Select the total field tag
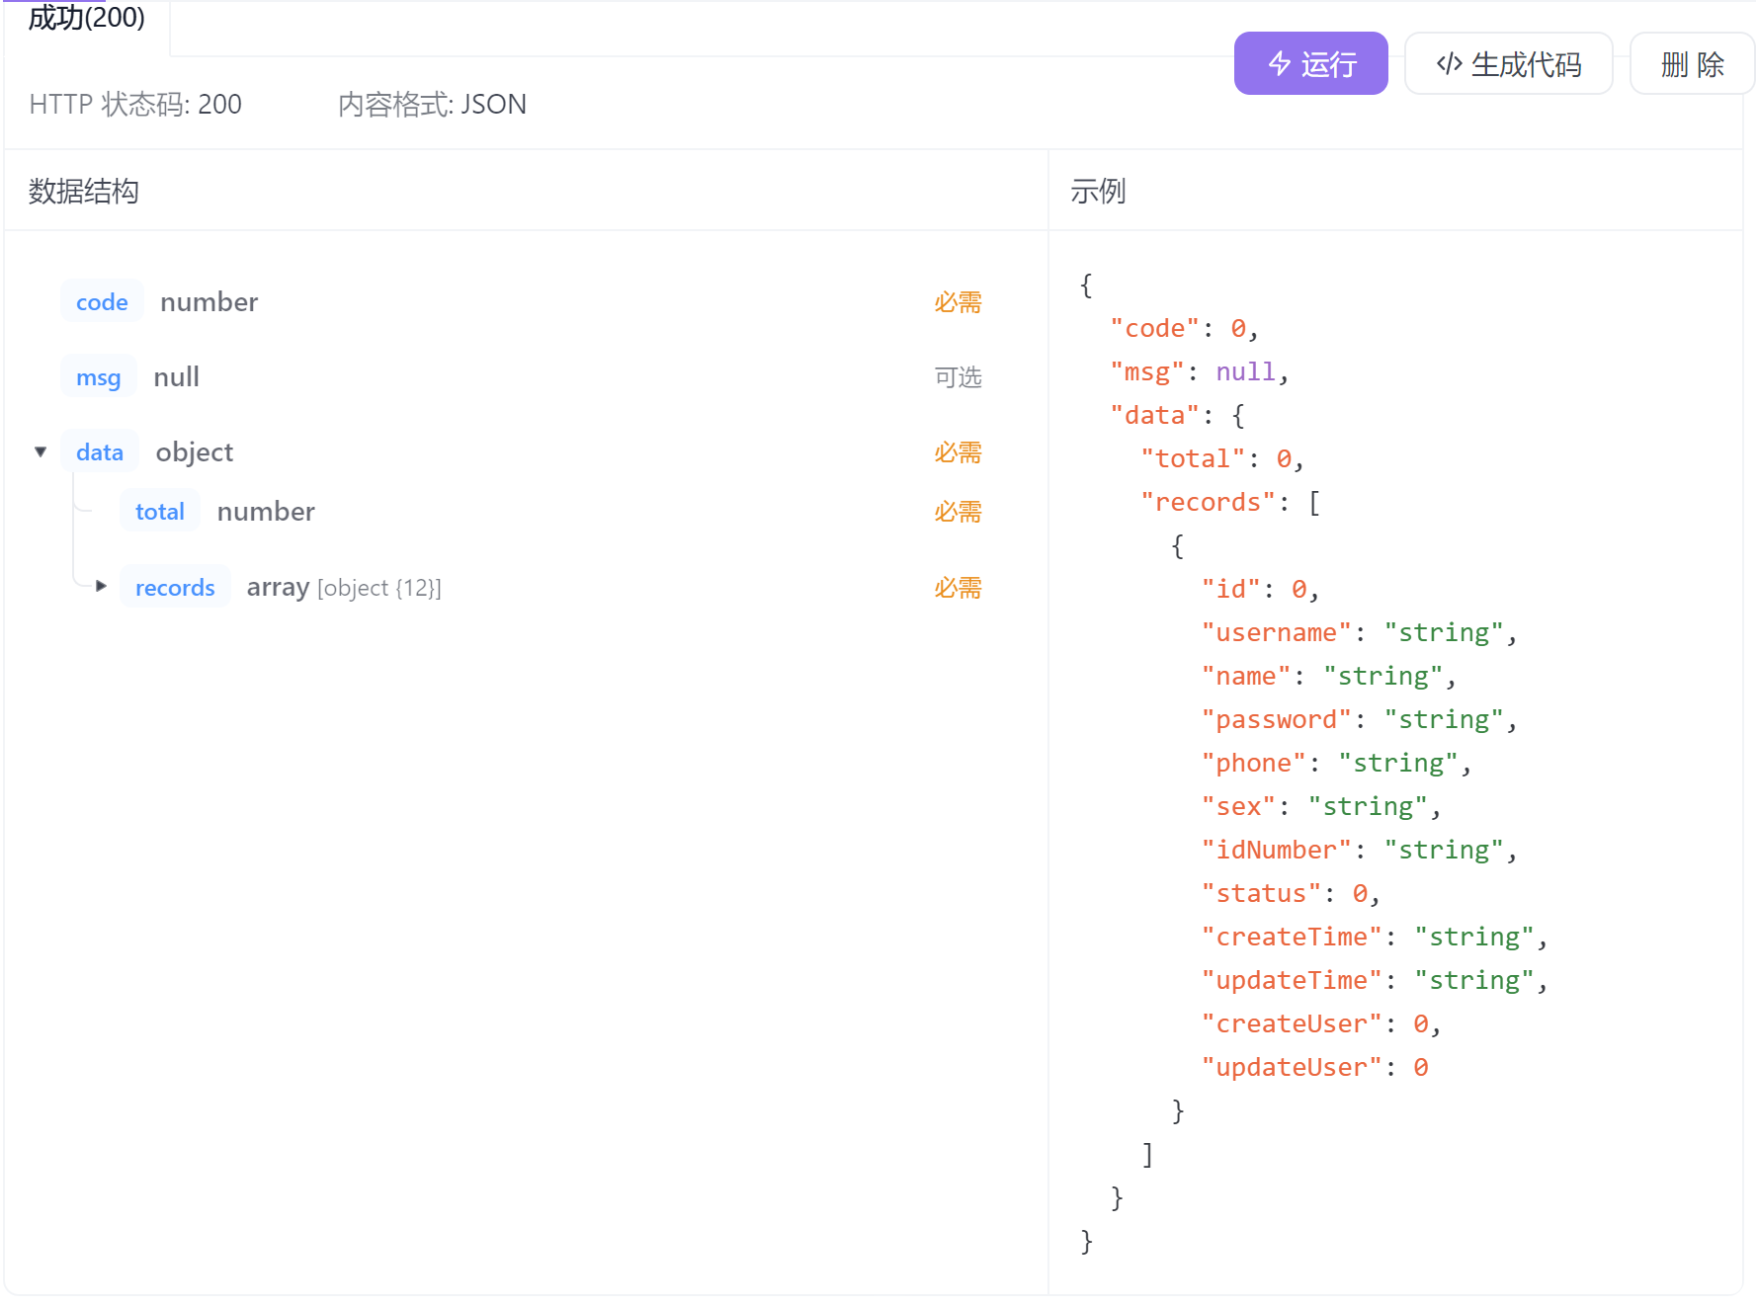This screenshot has width=1758, height=1307. point(160,512)
